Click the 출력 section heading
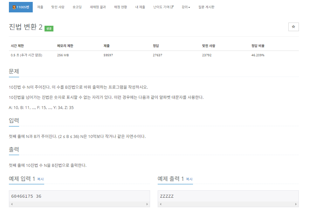 [14, 149]
